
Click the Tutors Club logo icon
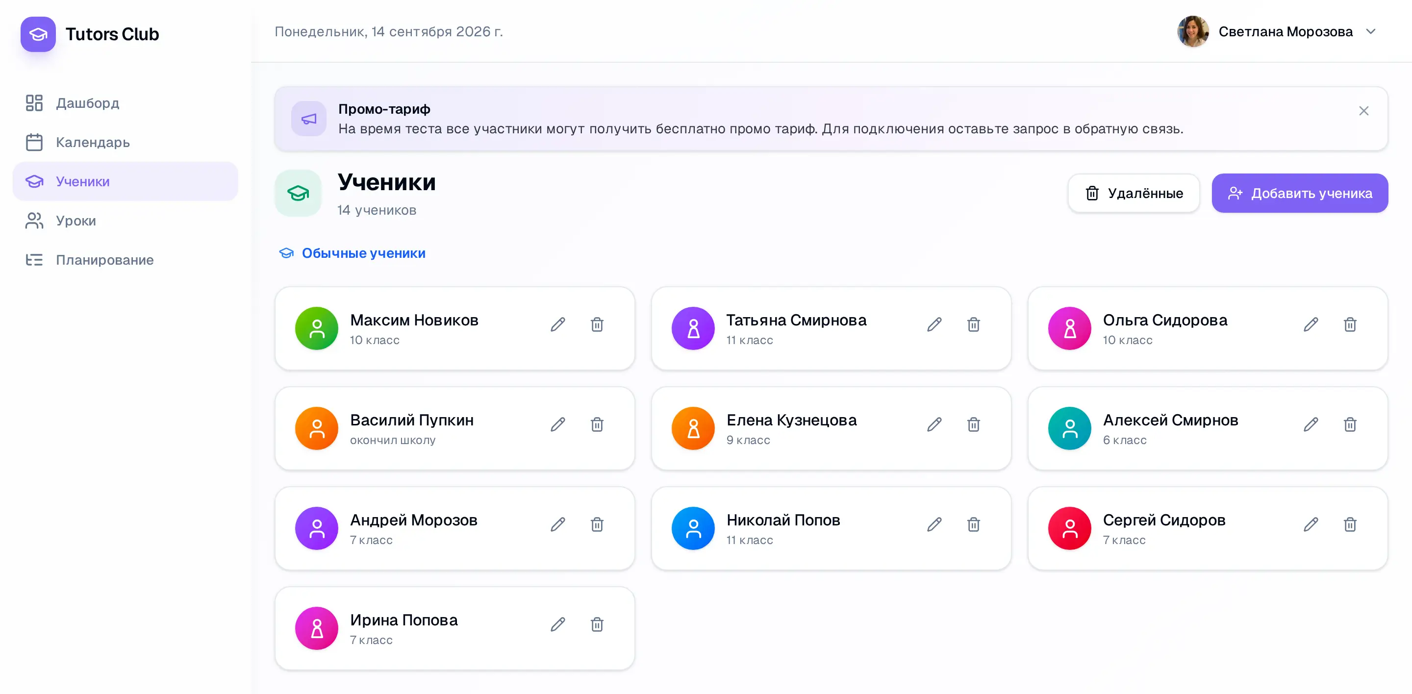click(38, 34)
